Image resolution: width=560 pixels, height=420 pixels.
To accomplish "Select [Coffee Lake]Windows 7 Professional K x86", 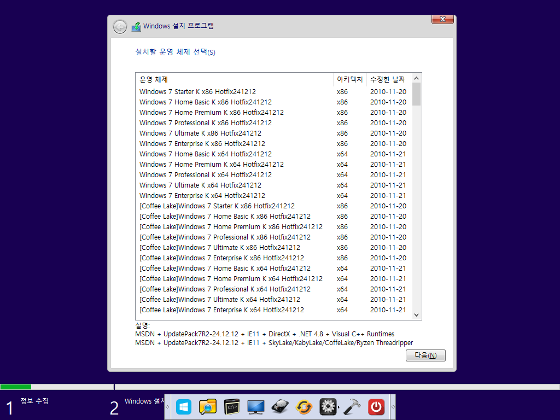I will pos(273,237).
